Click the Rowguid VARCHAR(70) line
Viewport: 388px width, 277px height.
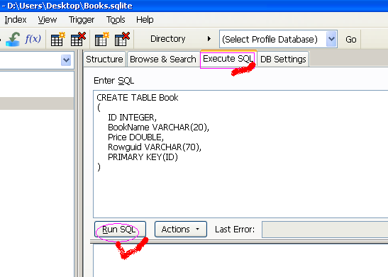pyautogui.click(x=155, y=147)
